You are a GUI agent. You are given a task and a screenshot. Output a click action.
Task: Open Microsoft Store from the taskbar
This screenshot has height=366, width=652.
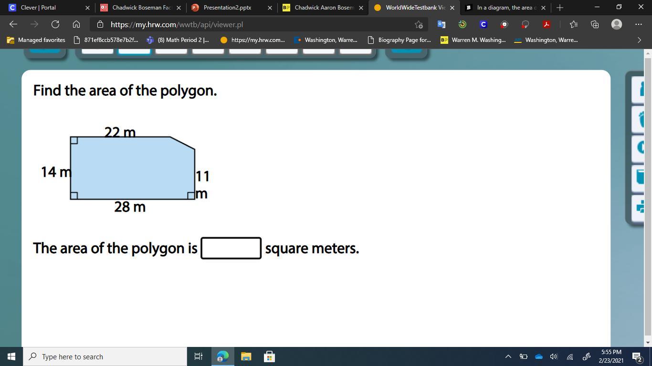[x=269, y=356]
